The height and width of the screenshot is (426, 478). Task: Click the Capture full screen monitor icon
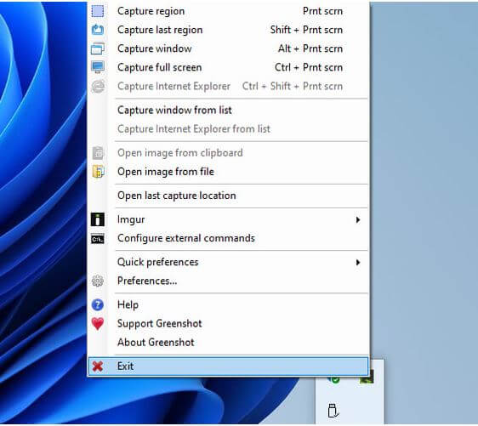point(98,67)
